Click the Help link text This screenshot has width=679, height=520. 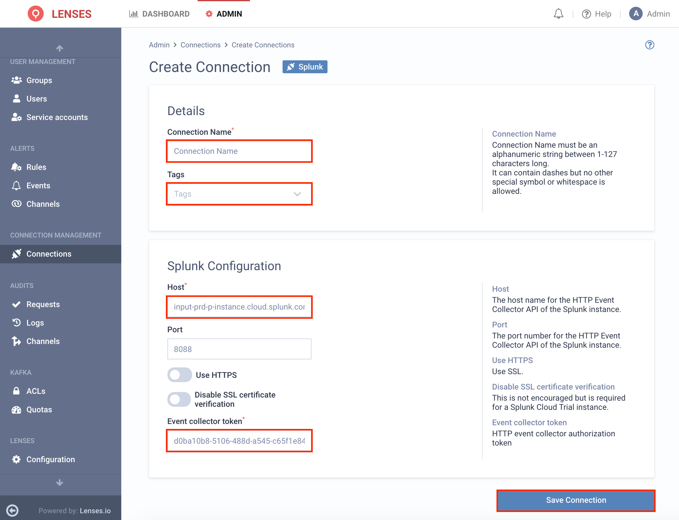click(x=603, y=14)
